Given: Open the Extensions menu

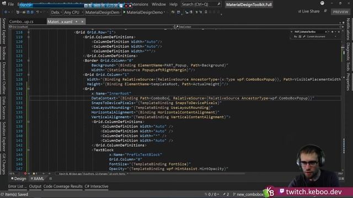Looking at the screenshot, I should (x=140, y=4).
